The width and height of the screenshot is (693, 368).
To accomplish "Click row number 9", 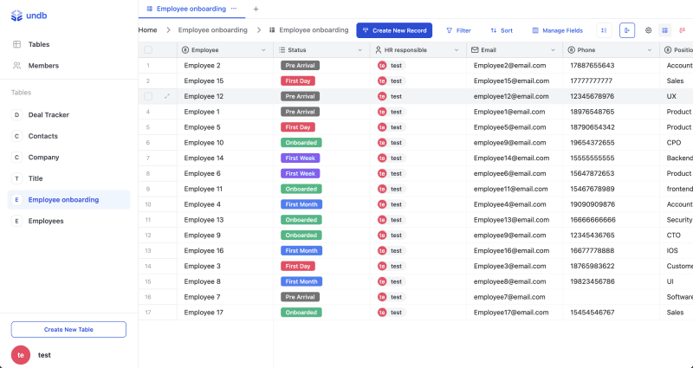I will (148, 189).
